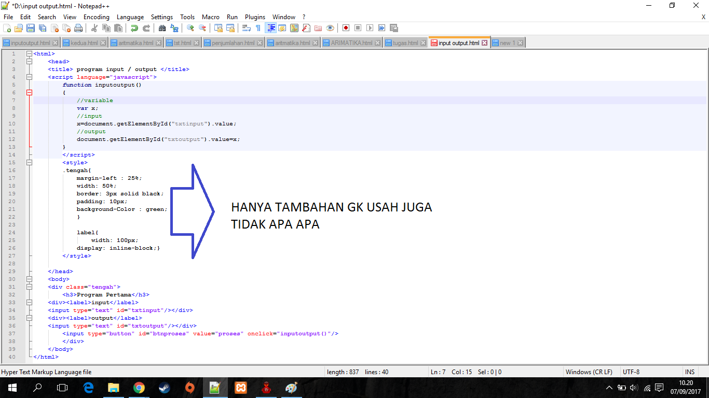Run a macro multiple times icon
The height and width of the screenshot is (398, 709).
381,28
